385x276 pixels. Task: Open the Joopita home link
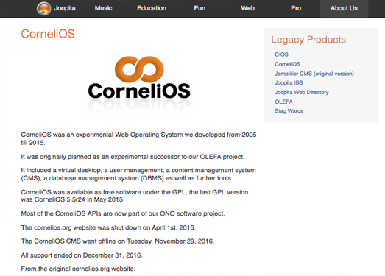[x=65, y=8]
